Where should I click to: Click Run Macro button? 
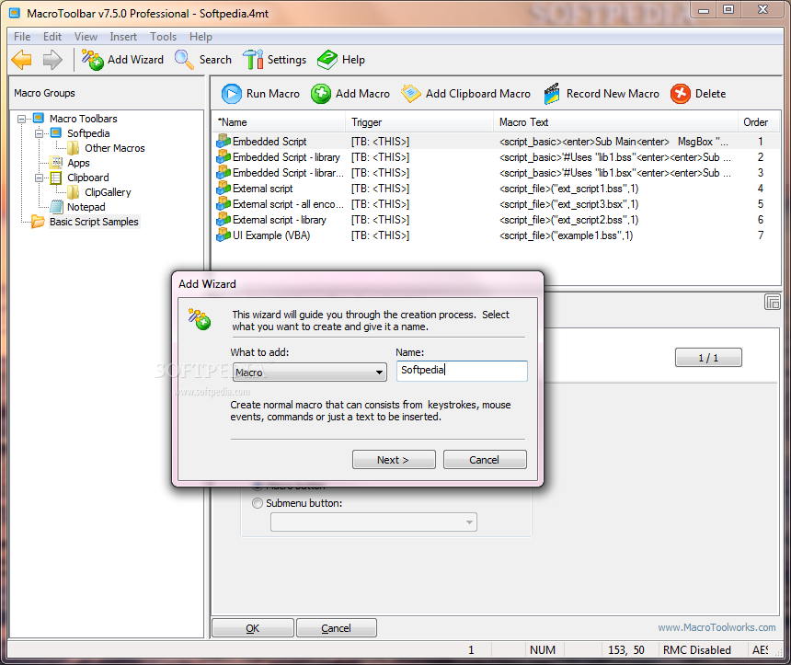260,94
